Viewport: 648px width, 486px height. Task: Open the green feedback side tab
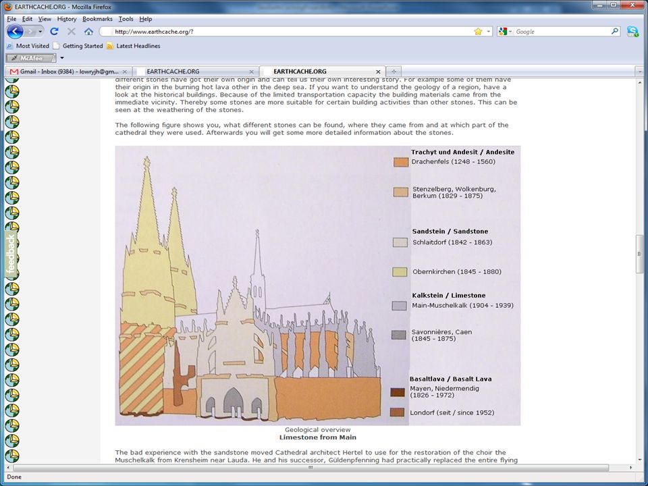[x=11, y=253]
